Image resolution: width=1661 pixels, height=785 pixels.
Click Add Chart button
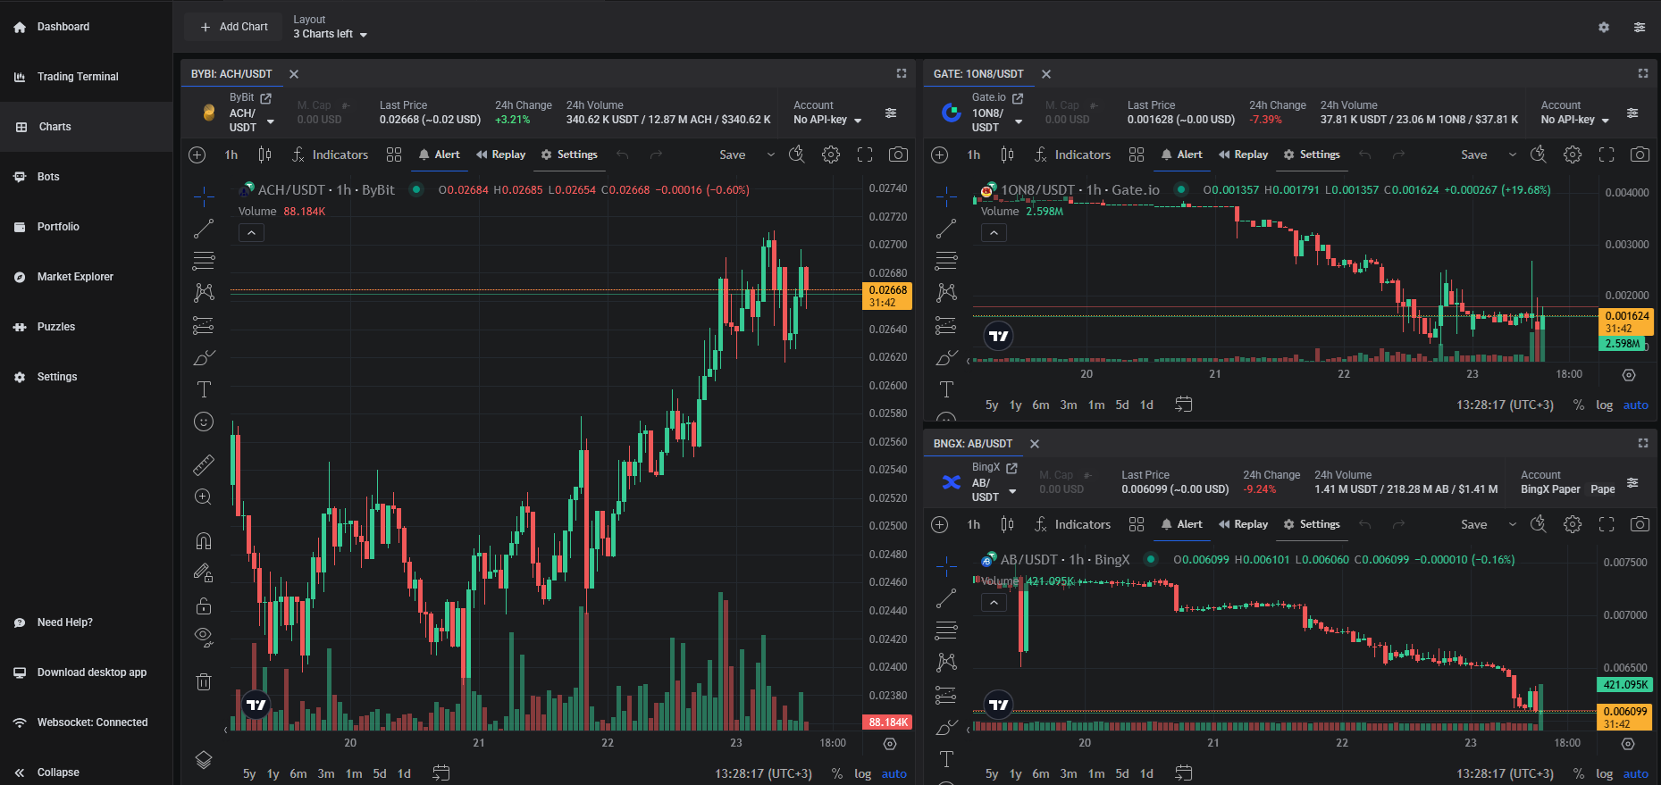[x=233, y=27]
